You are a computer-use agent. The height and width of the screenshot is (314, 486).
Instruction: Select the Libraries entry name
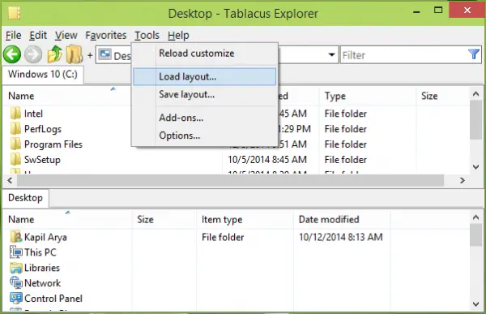[x=42, y=268]
